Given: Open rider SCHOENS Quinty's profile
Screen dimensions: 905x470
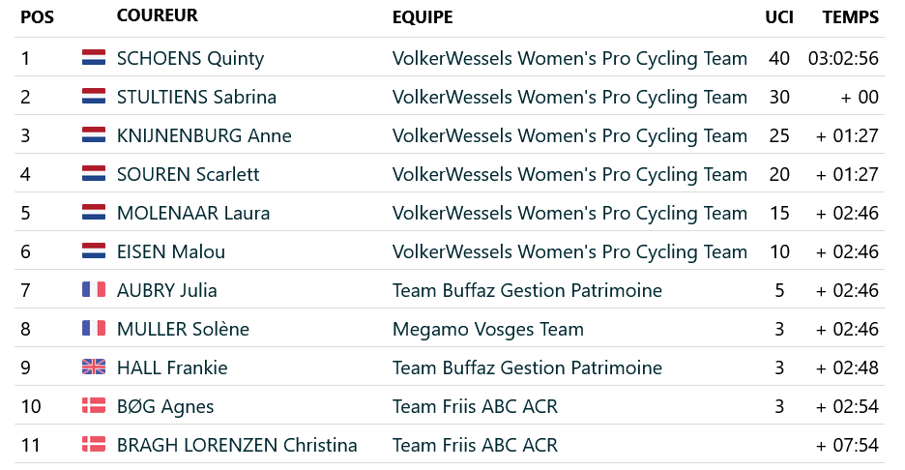Looking at the screenshot, I should pos(190,58).
